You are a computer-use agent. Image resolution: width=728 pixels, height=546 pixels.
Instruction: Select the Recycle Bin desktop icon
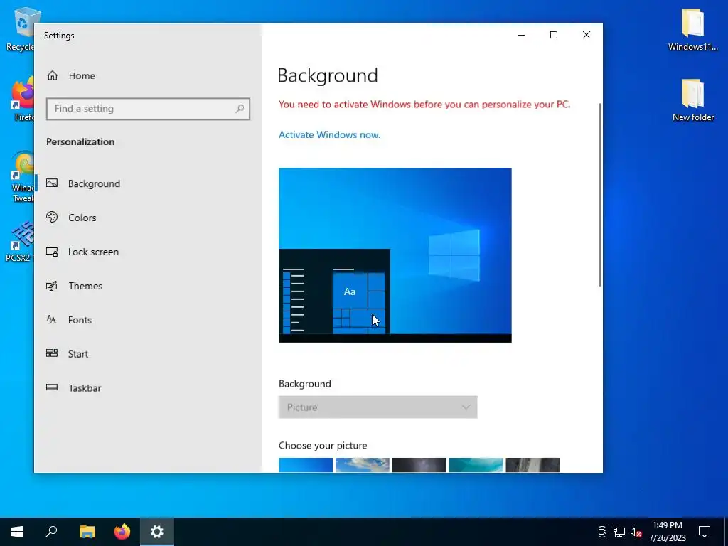[x=20, y=28]
